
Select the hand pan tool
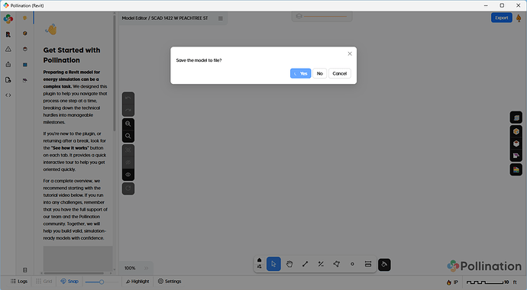[x=289, y=264]
